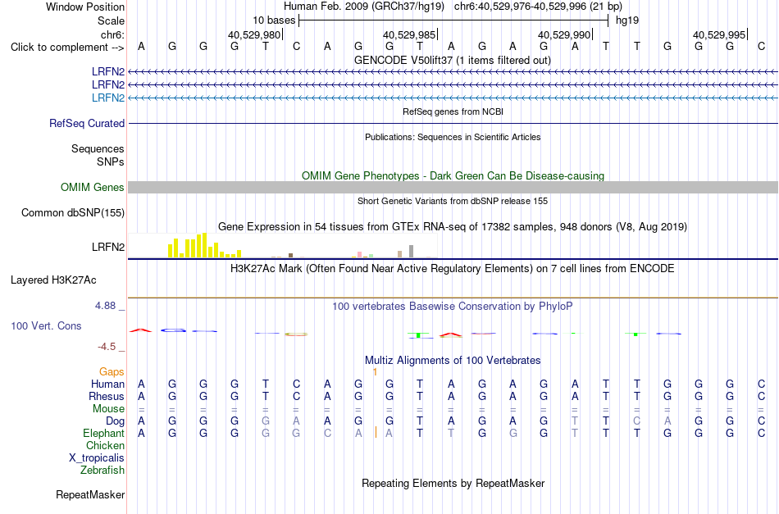Click the 4.88 conservation upper limit value
The image size is (779, 514).
tap(105, 306)
